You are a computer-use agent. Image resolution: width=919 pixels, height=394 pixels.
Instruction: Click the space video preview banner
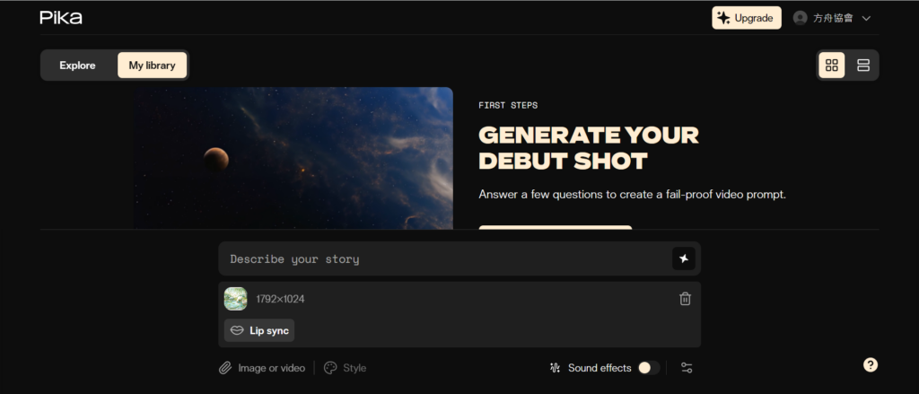(x=293, y=157)
